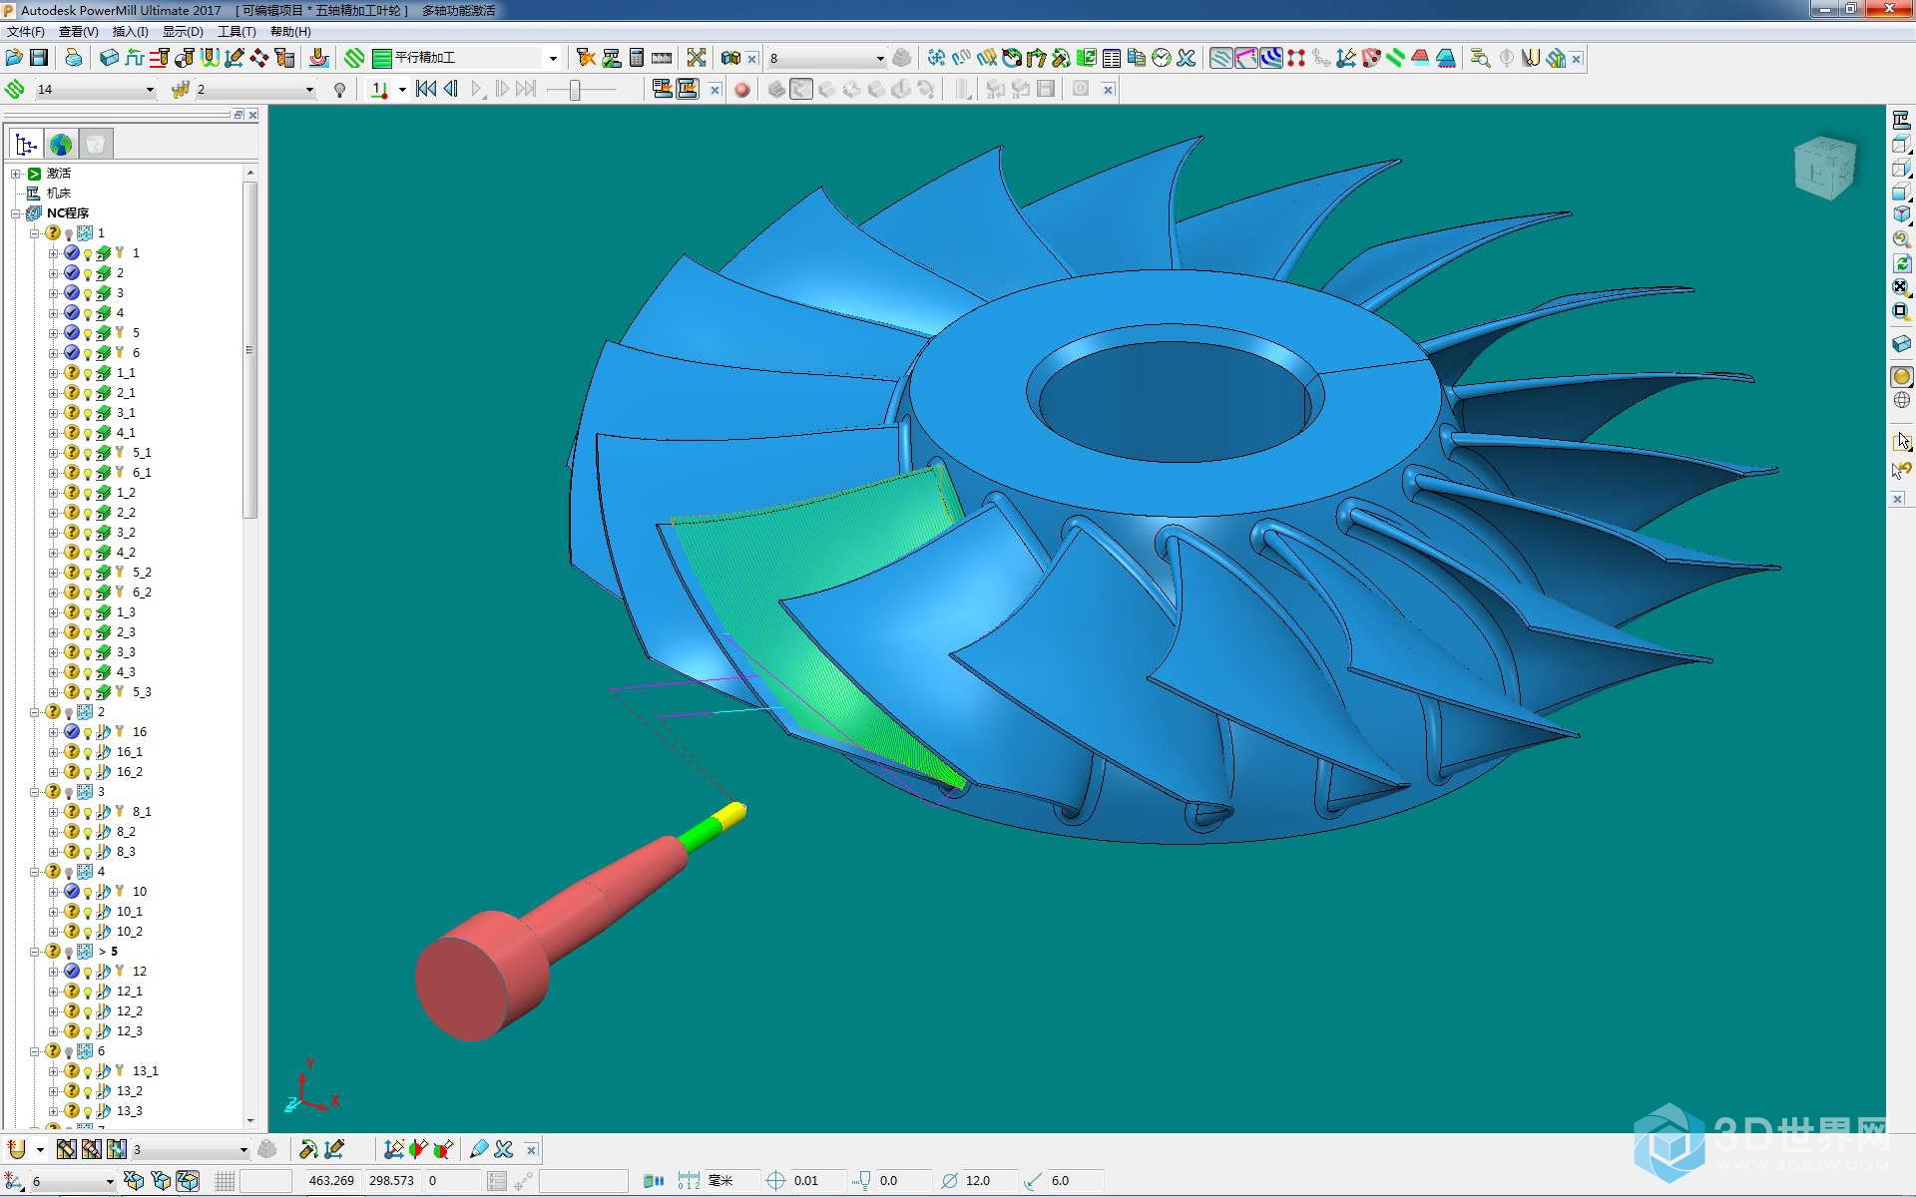Viewport: 1916px width, 1197px height.
Task: Open feeds and speeds icon
Action: [135, 58]
